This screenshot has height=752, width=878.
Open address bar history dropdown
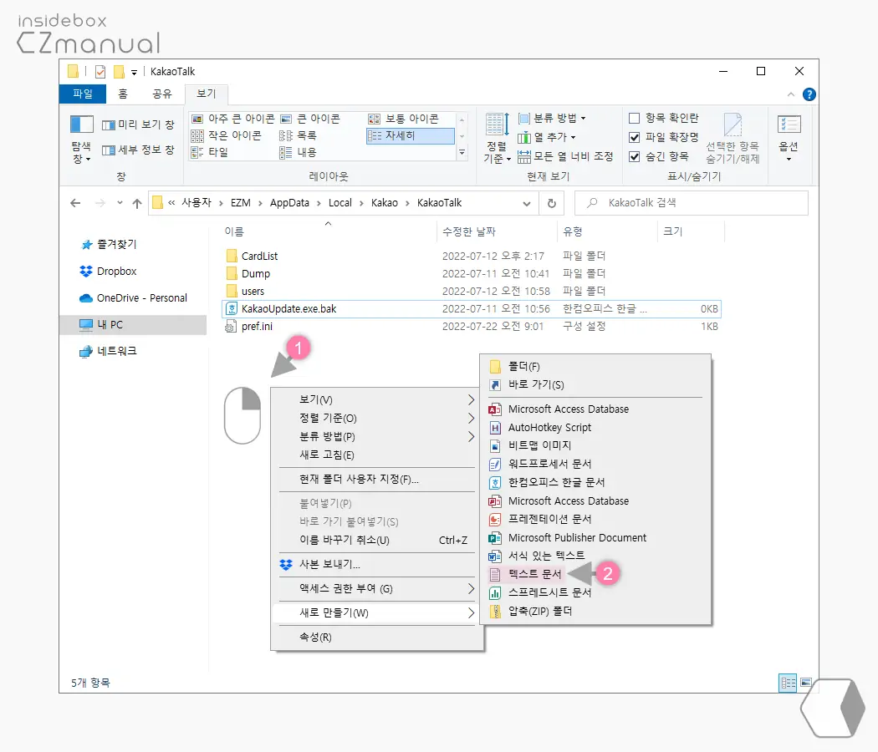[527, 203]
